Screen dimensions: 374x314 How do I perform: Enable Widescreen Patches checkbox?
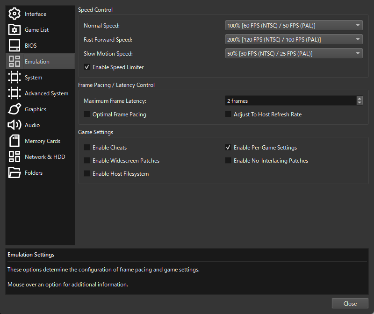[87, 160]
